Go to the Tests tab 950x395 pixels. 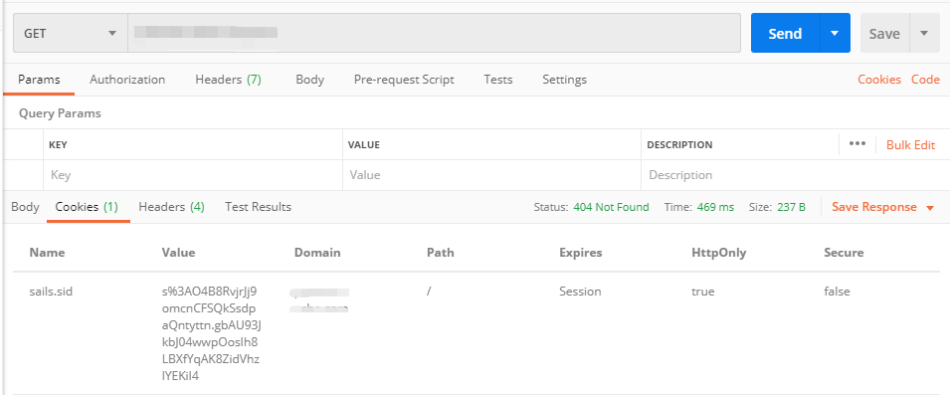[498, 80]
